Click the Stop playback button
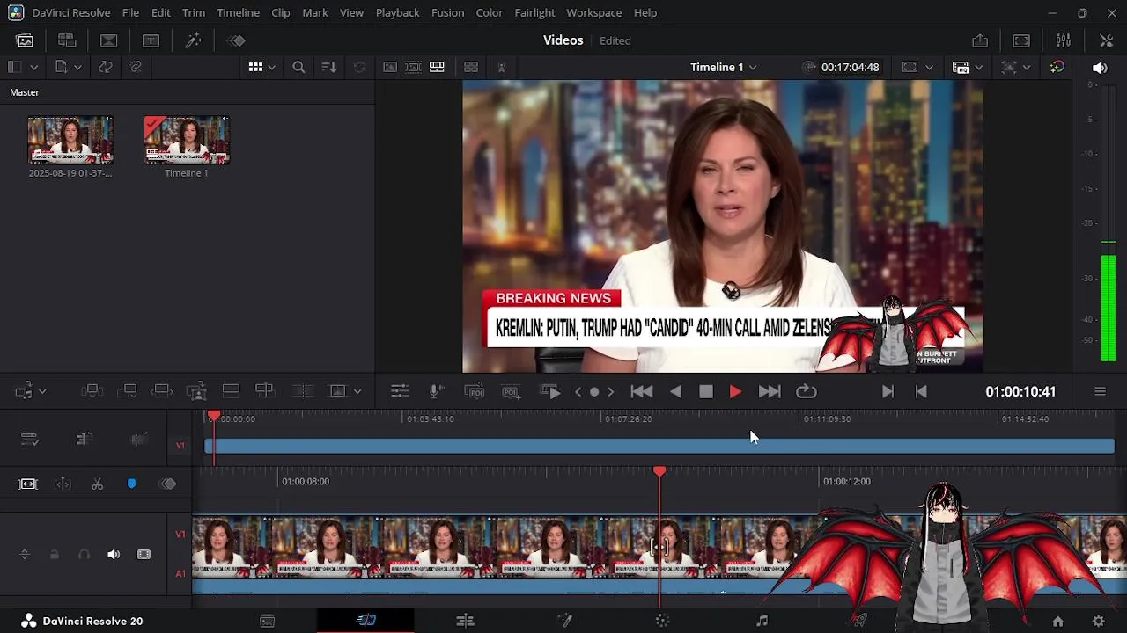This screenshot has width=1127, height=633. 705,391
